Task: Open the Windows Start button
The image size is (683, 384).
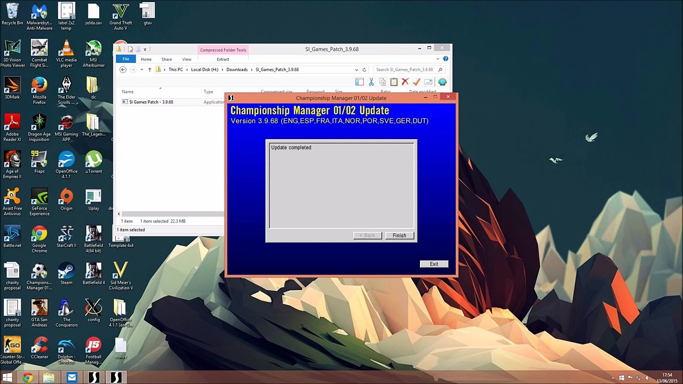Action: click(7, 378)
